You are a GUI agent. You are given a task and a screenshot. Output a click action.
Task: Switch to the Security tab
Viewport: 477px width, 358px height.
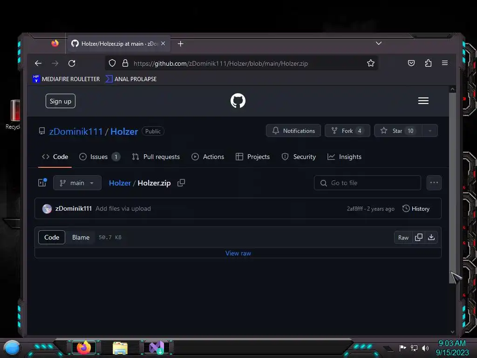point(299,157)
